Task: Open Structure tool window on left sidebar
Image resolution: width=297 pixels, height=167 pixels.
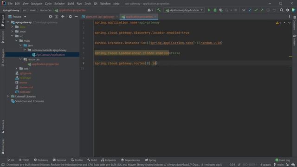Action: [x=3, y=127]
